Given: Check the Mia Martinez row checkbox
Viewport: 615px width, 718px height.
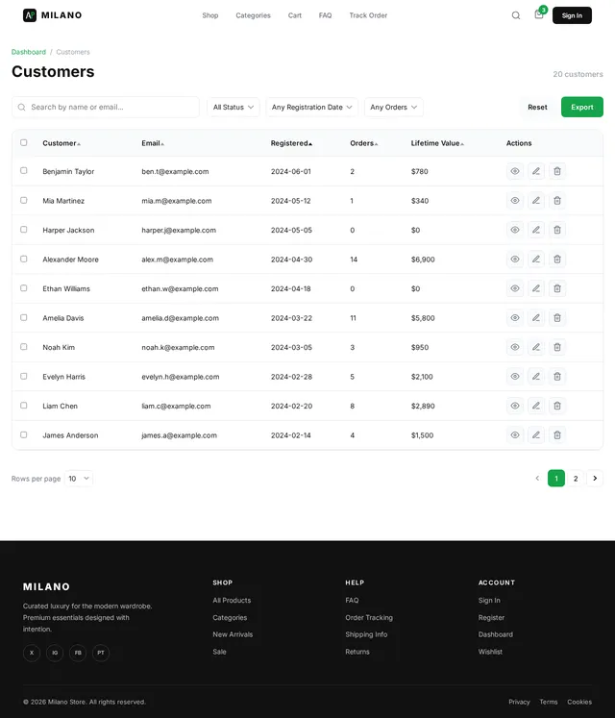Looking at the screenshot, I should [24, 200].
